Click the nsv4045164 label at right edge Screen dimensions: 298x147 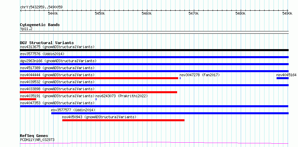(286, 75)
